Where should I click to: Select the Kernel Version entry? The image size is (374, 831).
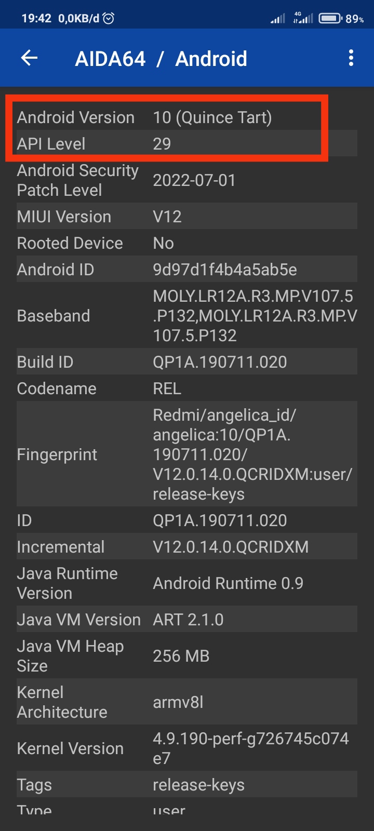[187, 748]
